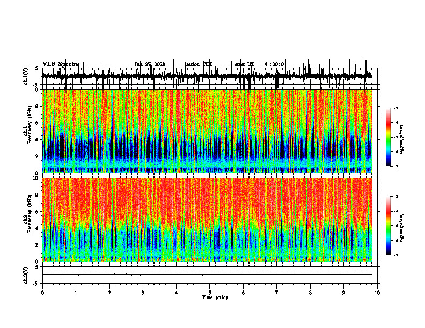Click the "-7" tick on ch.2 colorbar
The height and width of the screenshot is (328, 425).
395,255
